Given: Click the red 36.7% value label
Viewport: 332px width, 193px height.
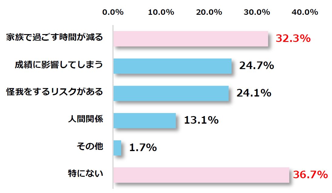Looking at the screenshot, I should 310,174.
